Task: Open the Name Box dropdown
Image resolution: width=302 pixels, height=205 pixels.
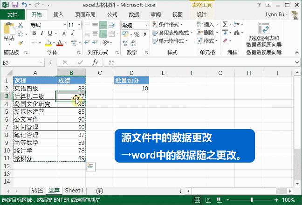Action: pyautogui.click(x=41, y=62)
